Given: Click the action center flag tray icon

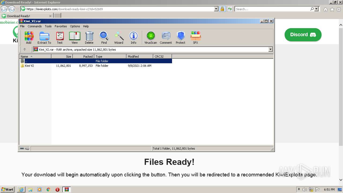Looking at the screenshot, I should 318,190.
